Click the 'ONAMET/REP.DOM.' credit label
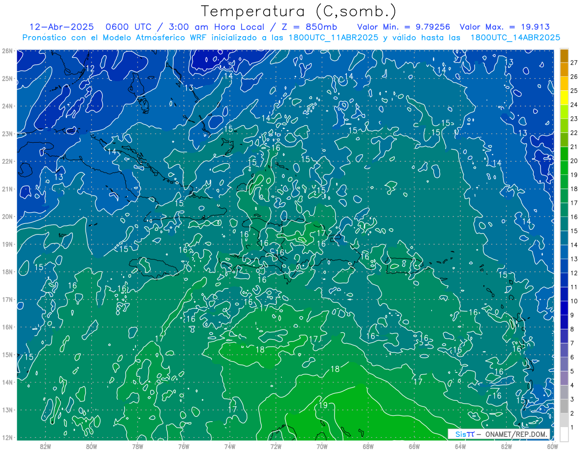587x453 pixels. tap(517, 434)
